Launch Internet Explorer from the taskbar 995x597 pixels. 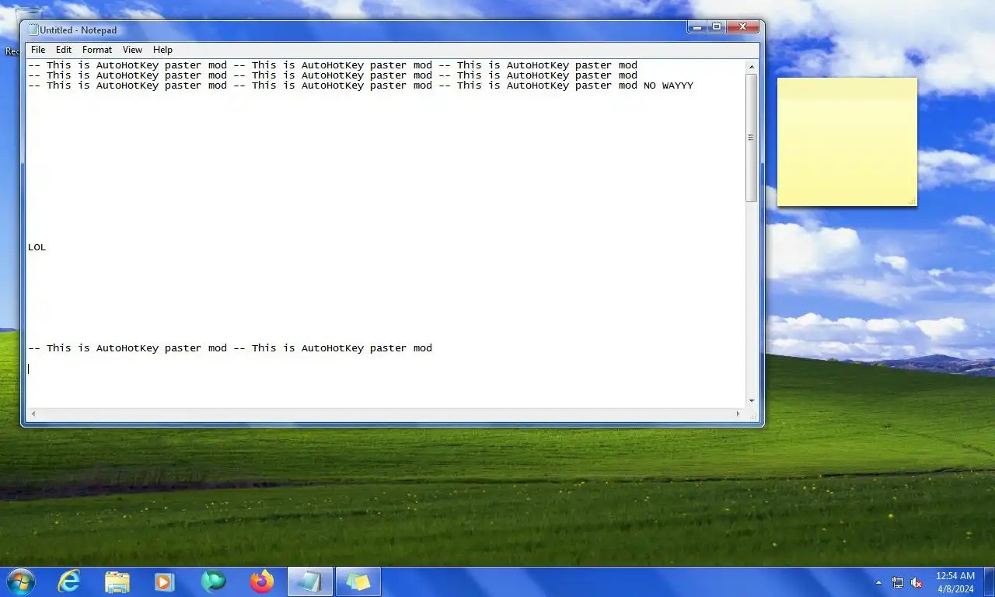click(x=69, y=581)
